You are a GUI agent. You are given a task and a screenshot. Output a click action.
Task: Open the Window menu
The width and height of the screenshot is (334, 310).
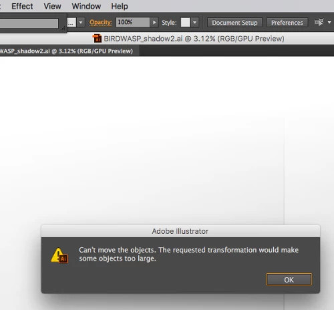86,6
